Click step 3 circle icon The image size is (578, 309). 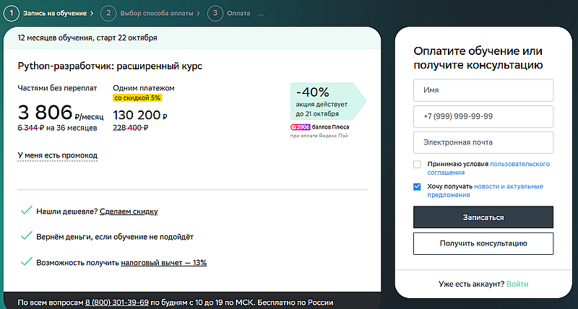click(215, 13)
